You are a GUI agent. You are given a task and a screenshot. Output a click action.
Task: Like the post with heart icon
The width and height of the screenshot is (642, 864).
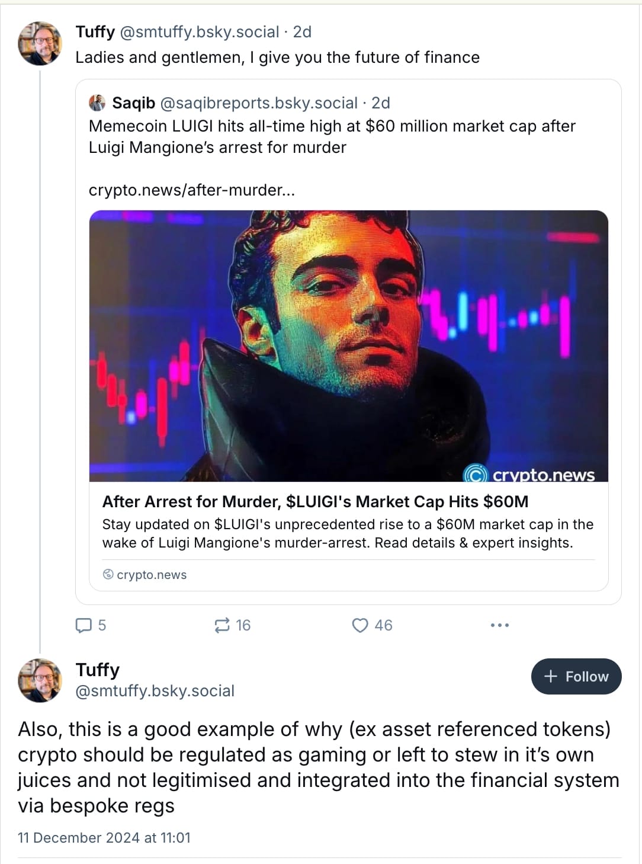click(x=360, y=625)
